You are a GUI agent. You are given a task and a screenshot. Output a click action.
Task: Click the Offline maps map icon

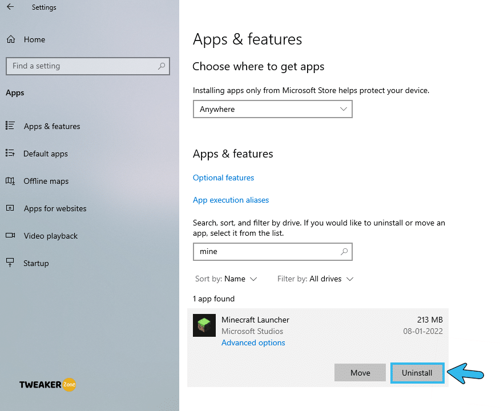tap(10, 181)
